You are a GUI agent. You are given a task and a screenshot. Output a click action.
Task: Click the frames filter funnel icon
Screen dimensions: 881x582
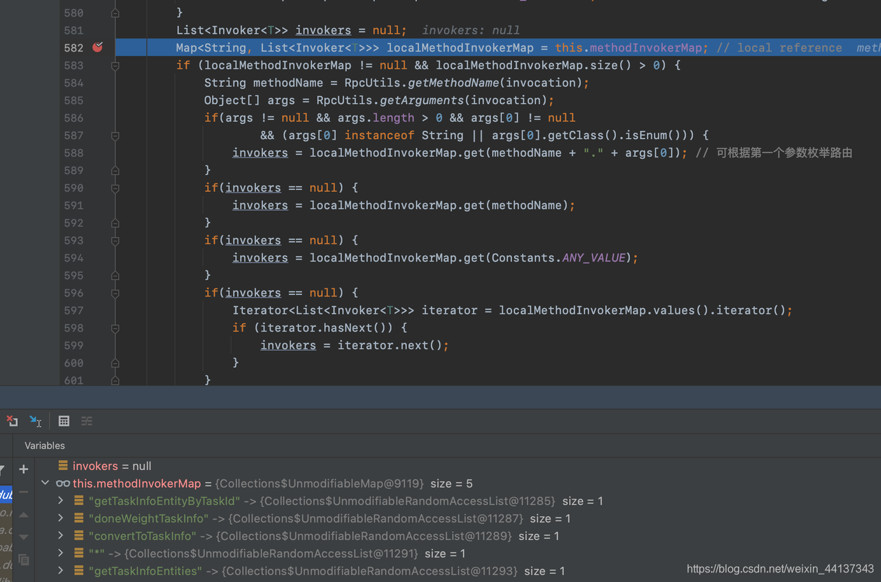tap(2, 470)
